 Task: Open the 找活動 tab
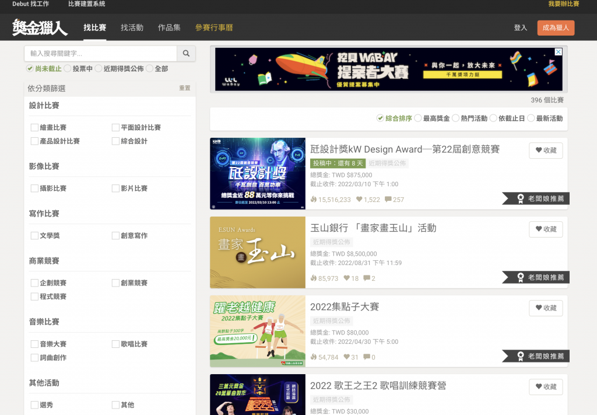132,27
